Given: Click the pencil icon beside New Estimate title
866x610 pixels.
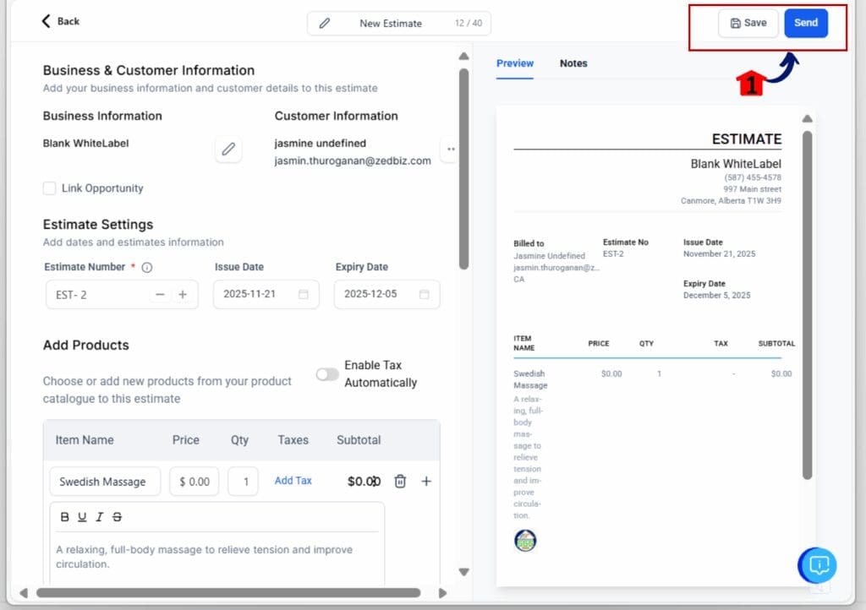Looking at the screenshot, I should point(325,24).
